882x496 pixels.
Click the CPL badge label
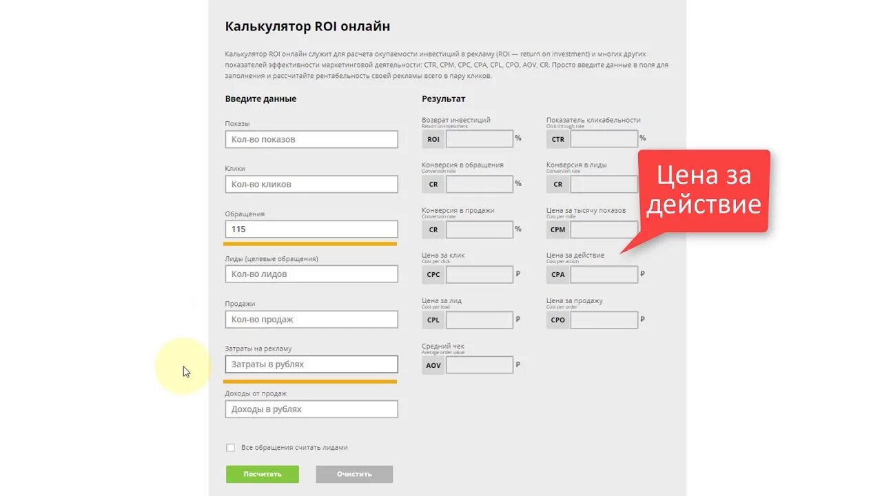433,320
